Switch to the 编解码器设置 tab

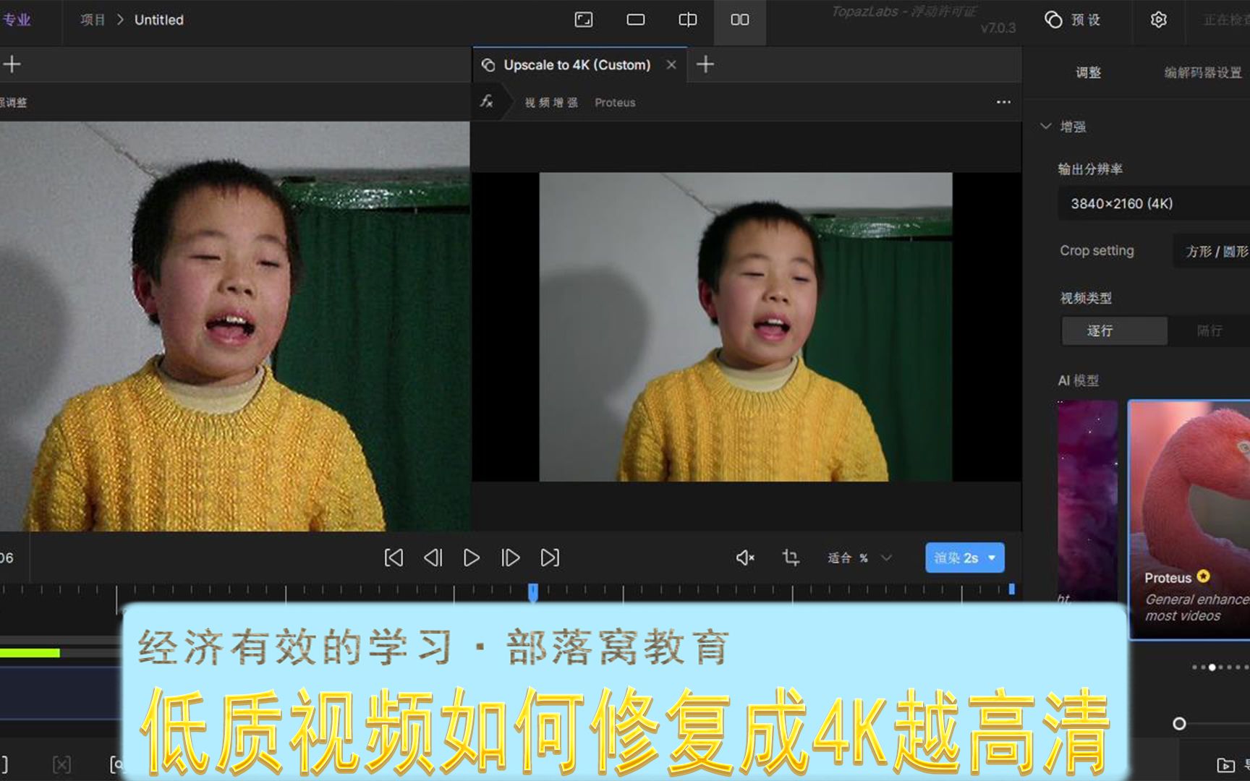coord(1202,72)
